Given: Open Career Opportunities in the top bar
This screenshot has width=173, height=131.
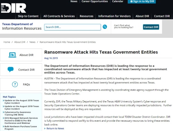Looking at the screenshot, I should (94, 1).
